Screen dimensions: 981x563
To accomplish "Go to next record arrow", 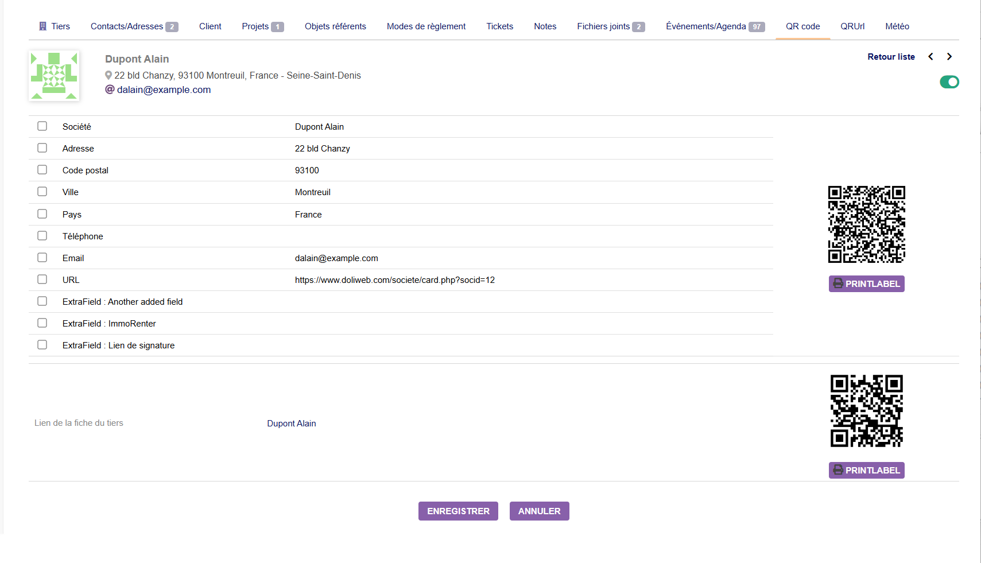I will 949,56.
